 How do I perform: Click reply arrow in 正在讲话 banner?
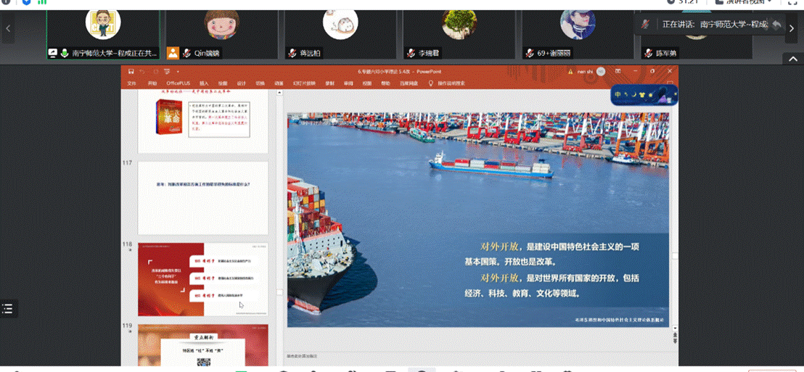[x=777, y=24]
